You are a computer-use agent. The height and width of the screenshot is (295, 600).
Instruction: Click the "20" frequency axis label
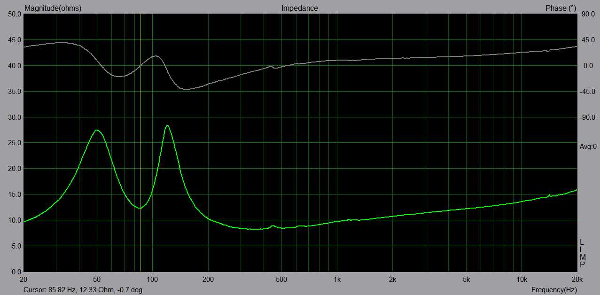click(24, 279)
